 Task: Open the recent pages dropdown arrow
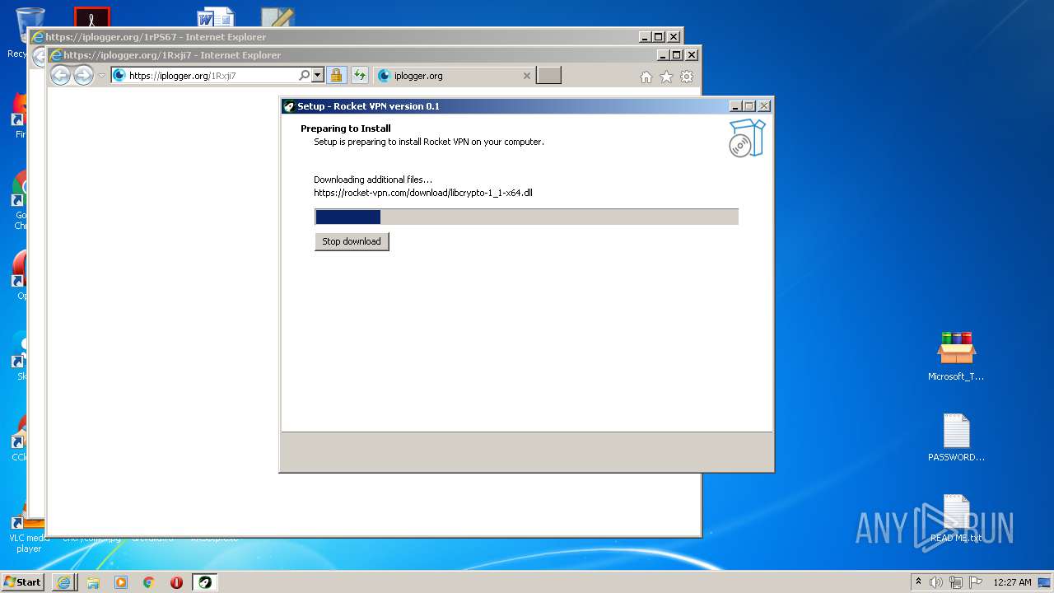tap(102, 76)
